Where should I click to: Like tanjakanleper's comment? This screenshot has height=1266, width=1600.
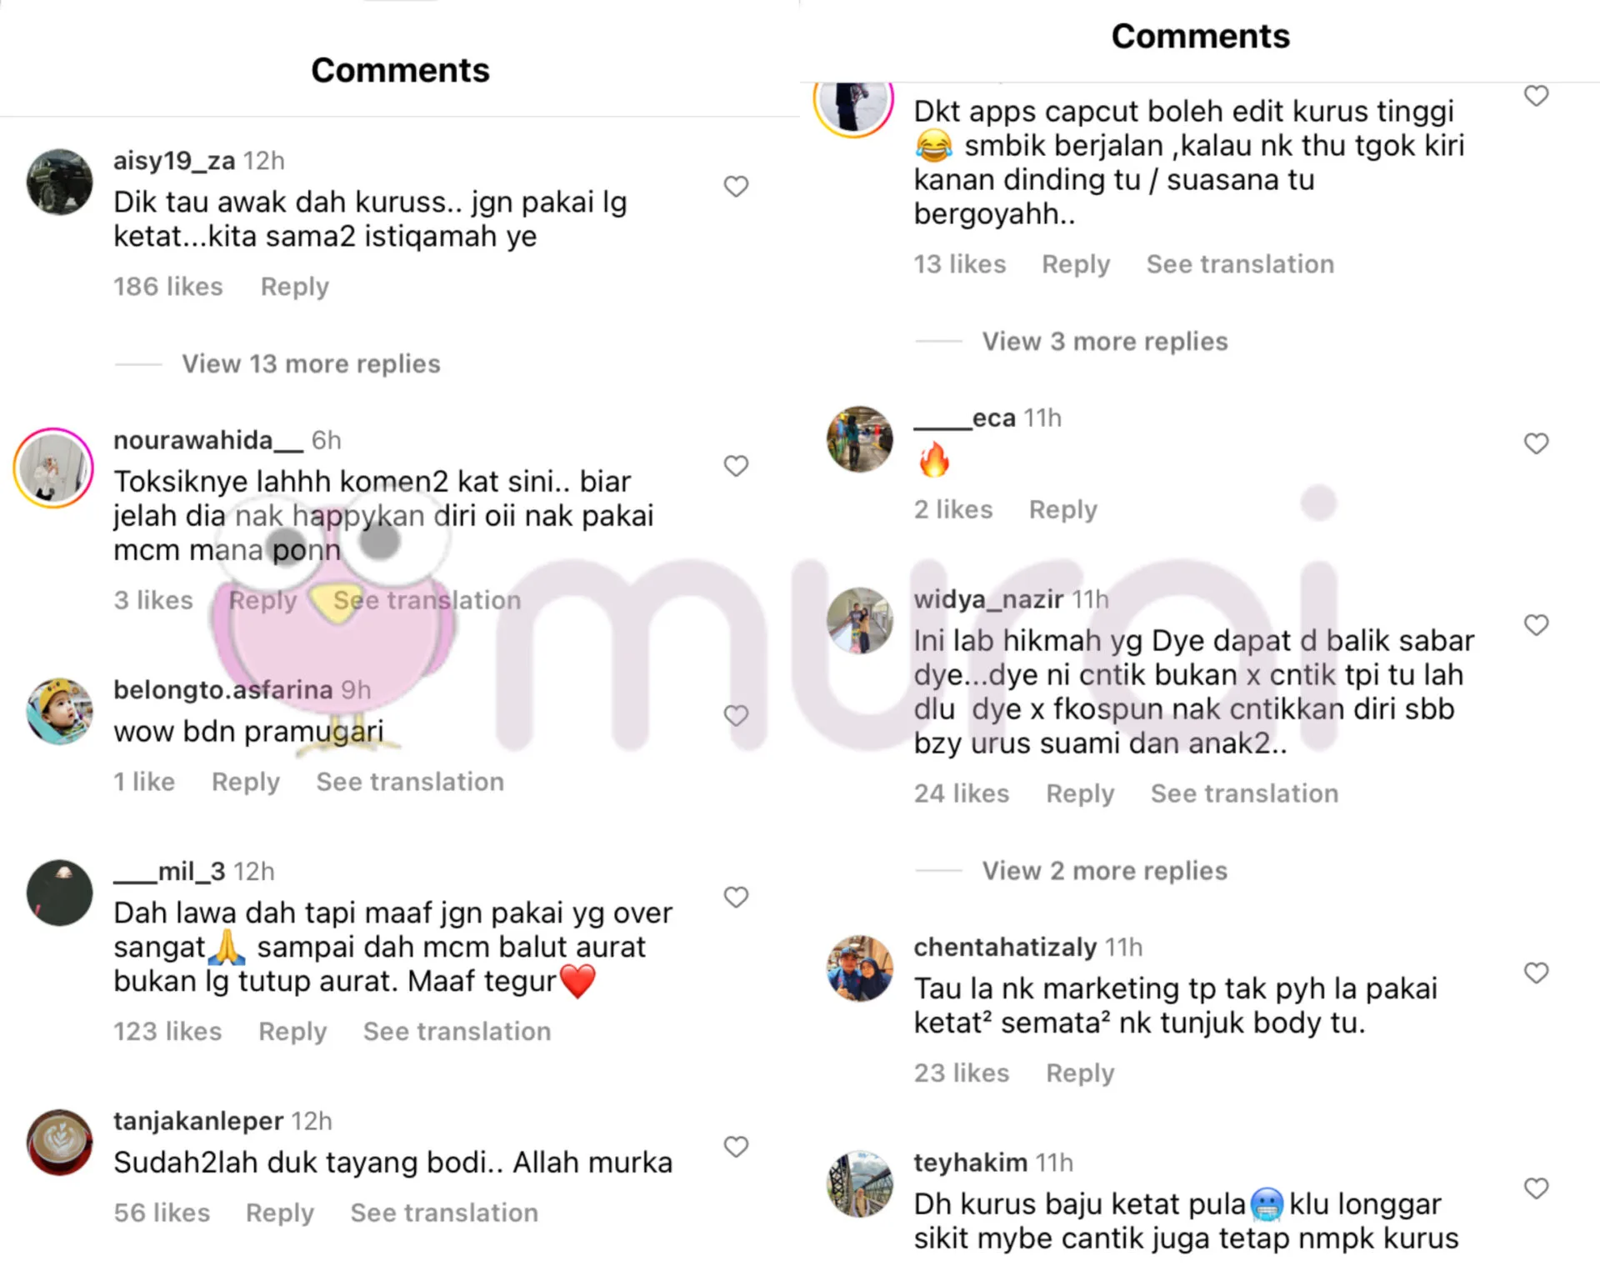736,1147
